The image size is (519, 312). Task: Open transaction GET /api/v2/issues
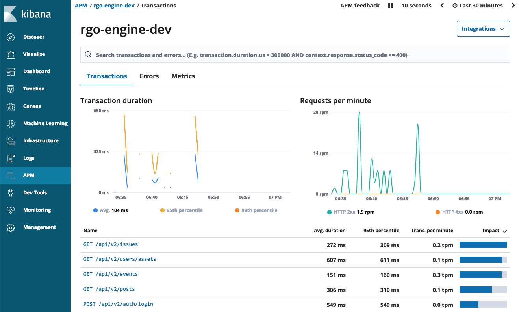point(111,244)
